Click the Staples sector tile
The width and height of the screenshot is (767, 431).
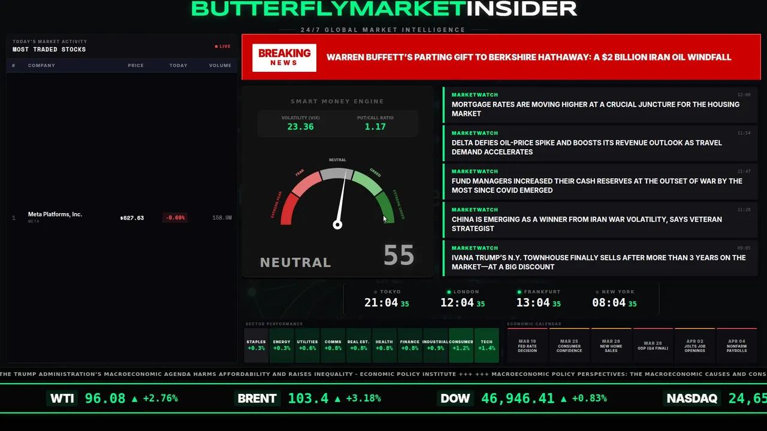tap(256, 345)
